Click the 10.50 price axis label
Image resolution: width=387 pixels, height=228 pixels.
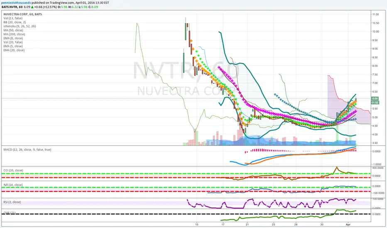point(376,23)
